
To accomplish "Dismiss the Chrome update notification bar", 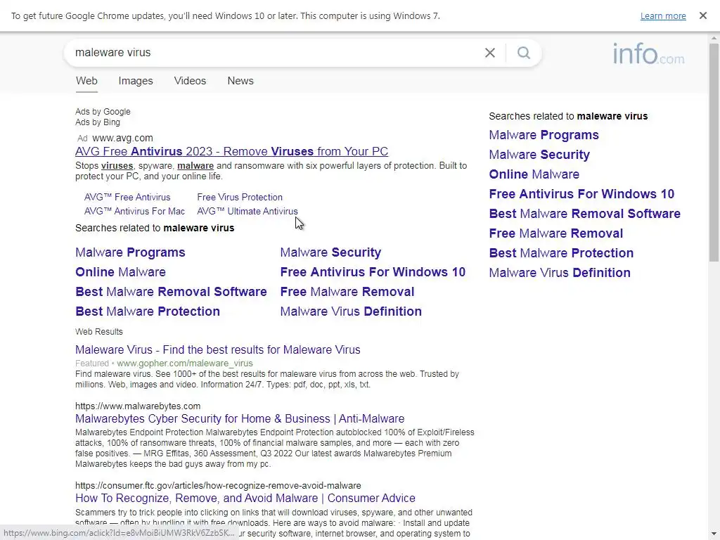I will [703, 15].
